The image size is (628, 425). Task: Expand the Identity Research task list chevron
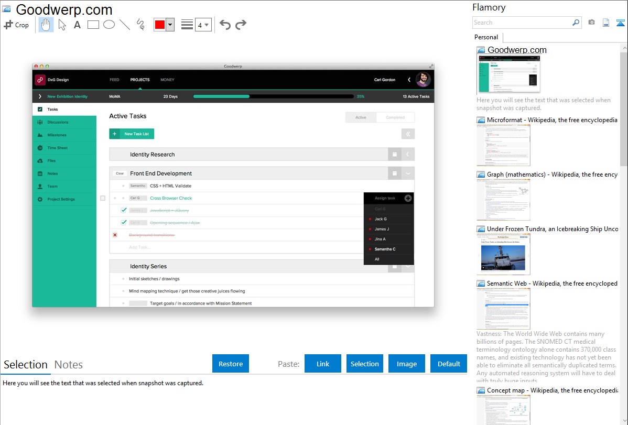click(408, 154)
